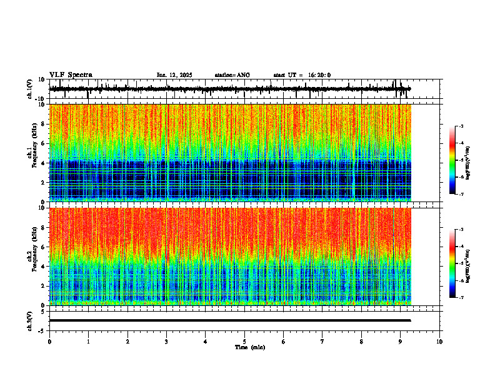Click the "ch.1(V)" axis label
Screen dimensions: 495x383
point(30,89)
